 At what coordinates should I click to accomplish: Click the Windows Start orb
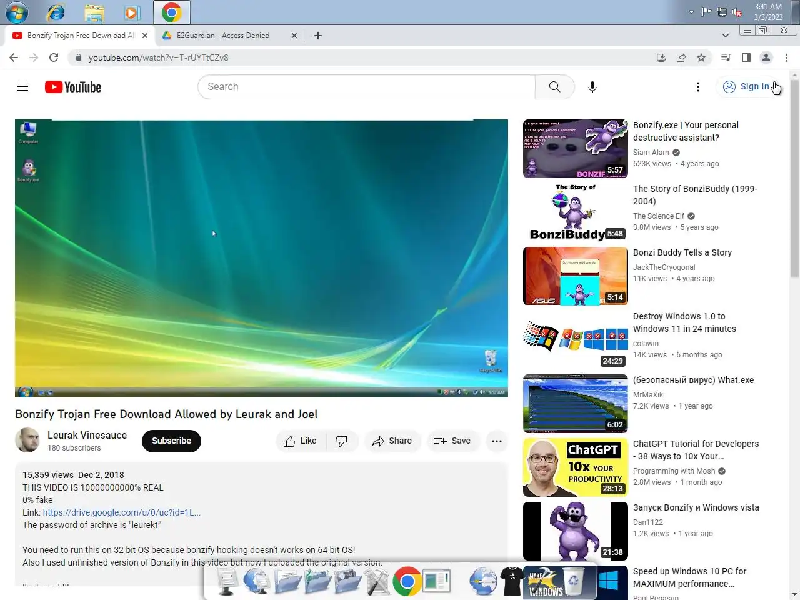click(x=17, y=12)
